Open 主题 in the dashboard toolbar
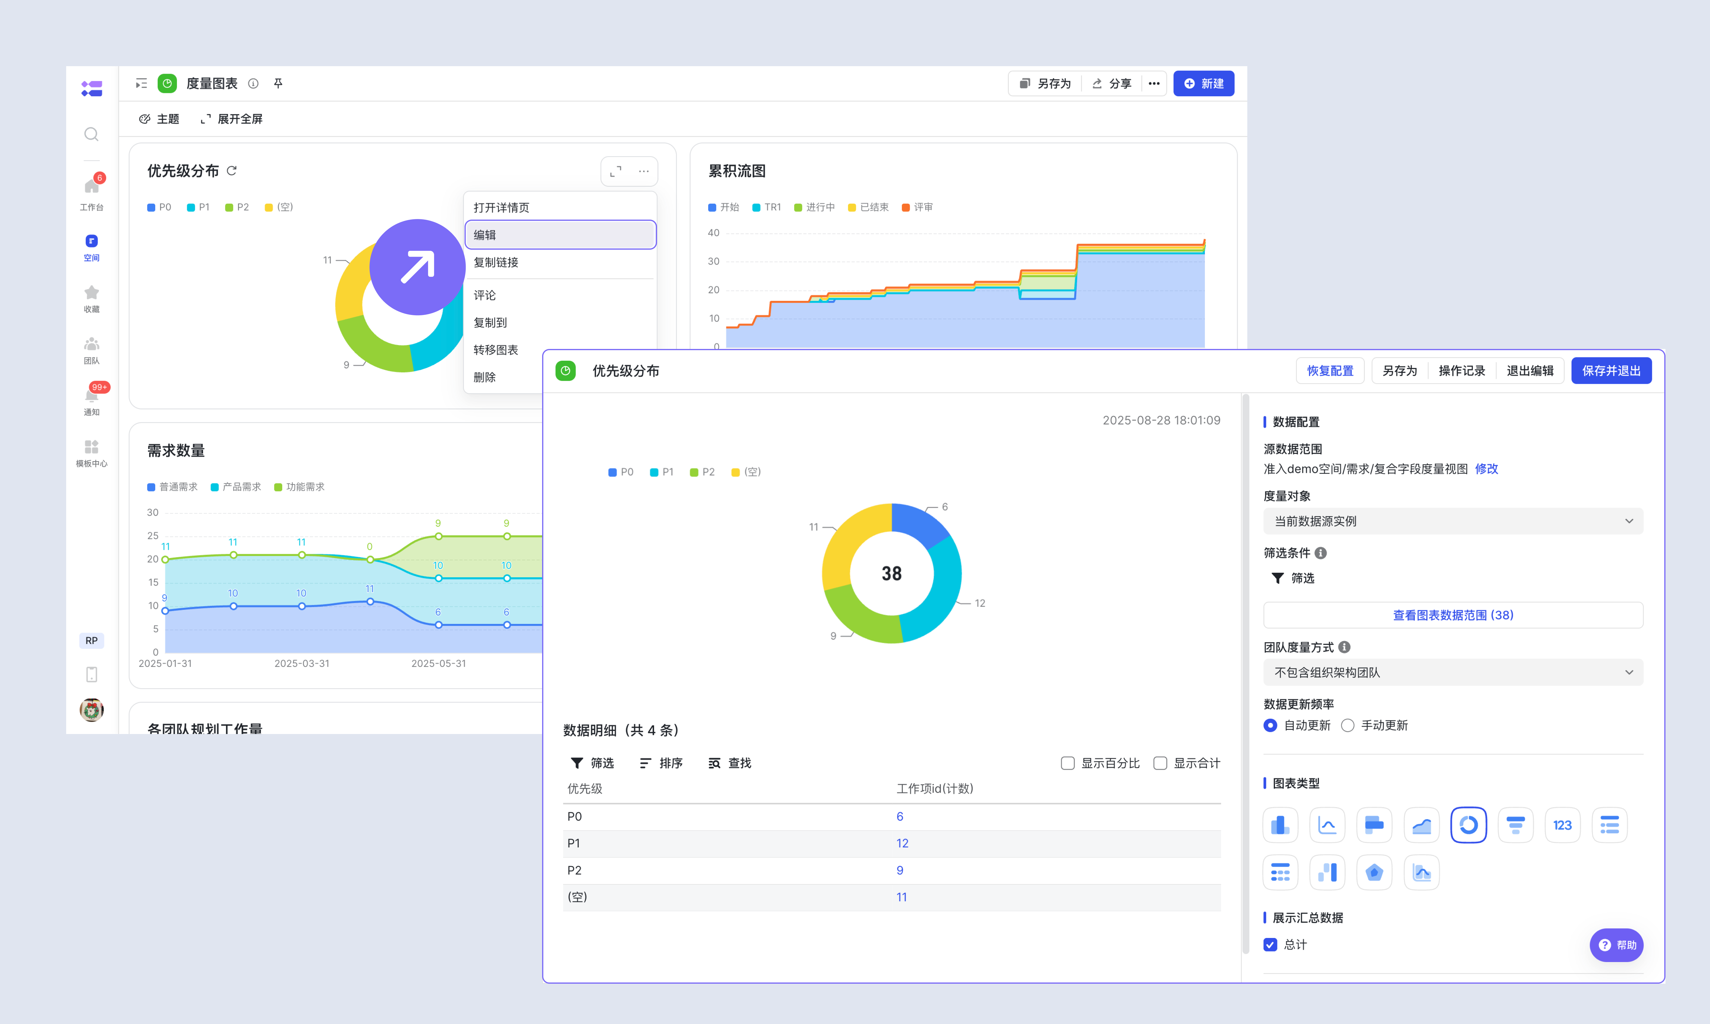 coord(159,119)
